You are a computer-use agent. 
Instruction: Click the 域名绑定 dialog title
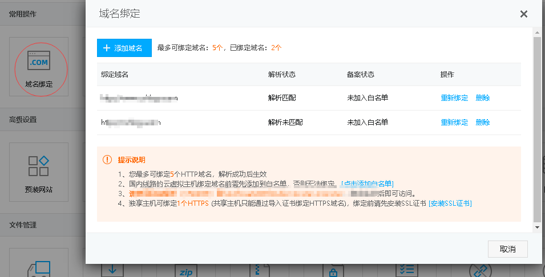120,14
